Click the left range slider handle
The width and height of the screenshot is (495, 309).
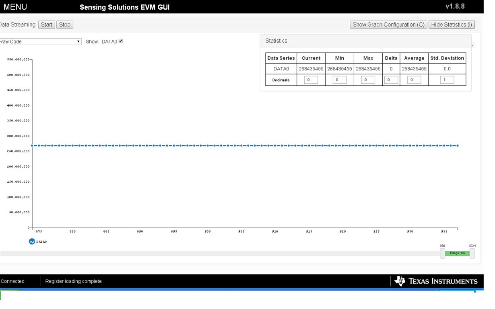pos(443,253)
